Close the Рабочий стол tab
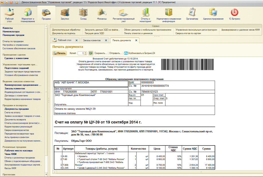 [x=76, y=40]
